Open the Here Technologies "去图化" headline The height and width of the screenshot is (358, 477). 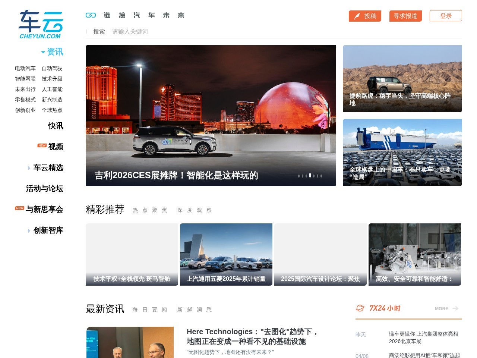coord(253,336)
